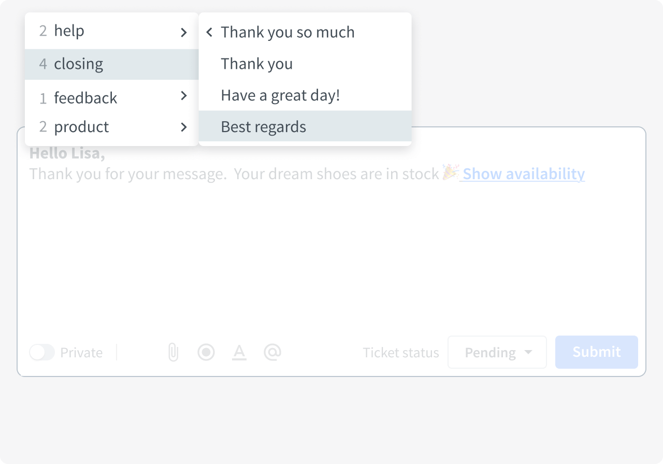Screen dimensions: 663x464
Task: Click inside the message compose area
Action: [x=331, y=249]
